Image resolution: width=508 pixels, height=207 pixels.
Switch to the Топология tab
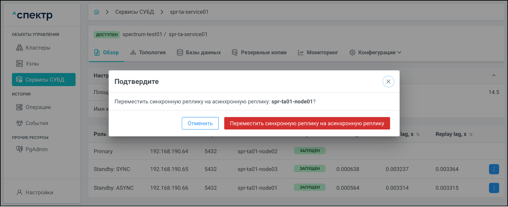pos(148,53)
